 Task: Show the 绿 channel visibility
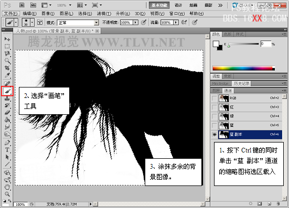(215, 116)
